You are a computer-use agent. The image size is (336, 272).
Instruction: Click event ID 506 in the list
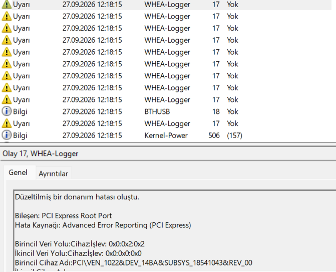pos(214,135)
